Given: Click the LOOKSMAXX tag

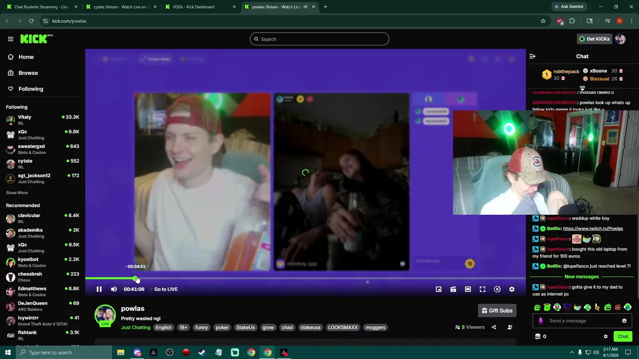Looking at the screenshot, I should click(x=343, y=328).
